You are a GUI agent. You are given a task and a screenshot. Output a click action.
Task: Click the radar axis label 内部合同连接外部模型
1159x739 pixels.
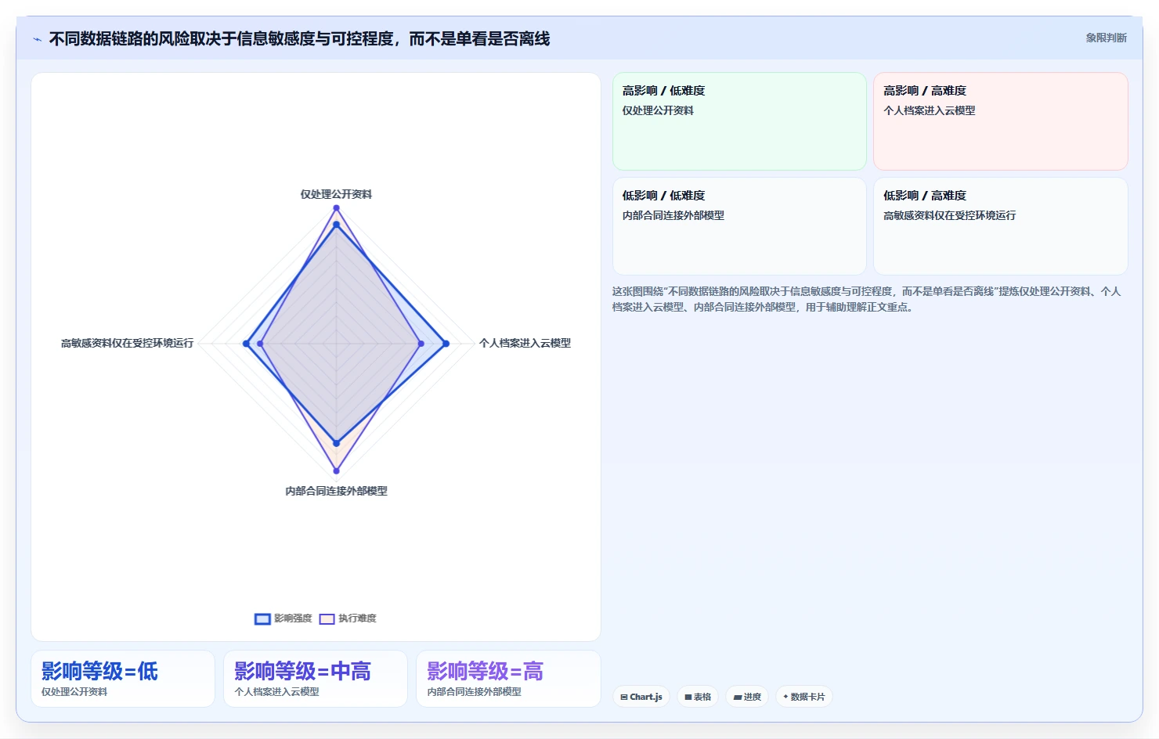coord(336,491)
